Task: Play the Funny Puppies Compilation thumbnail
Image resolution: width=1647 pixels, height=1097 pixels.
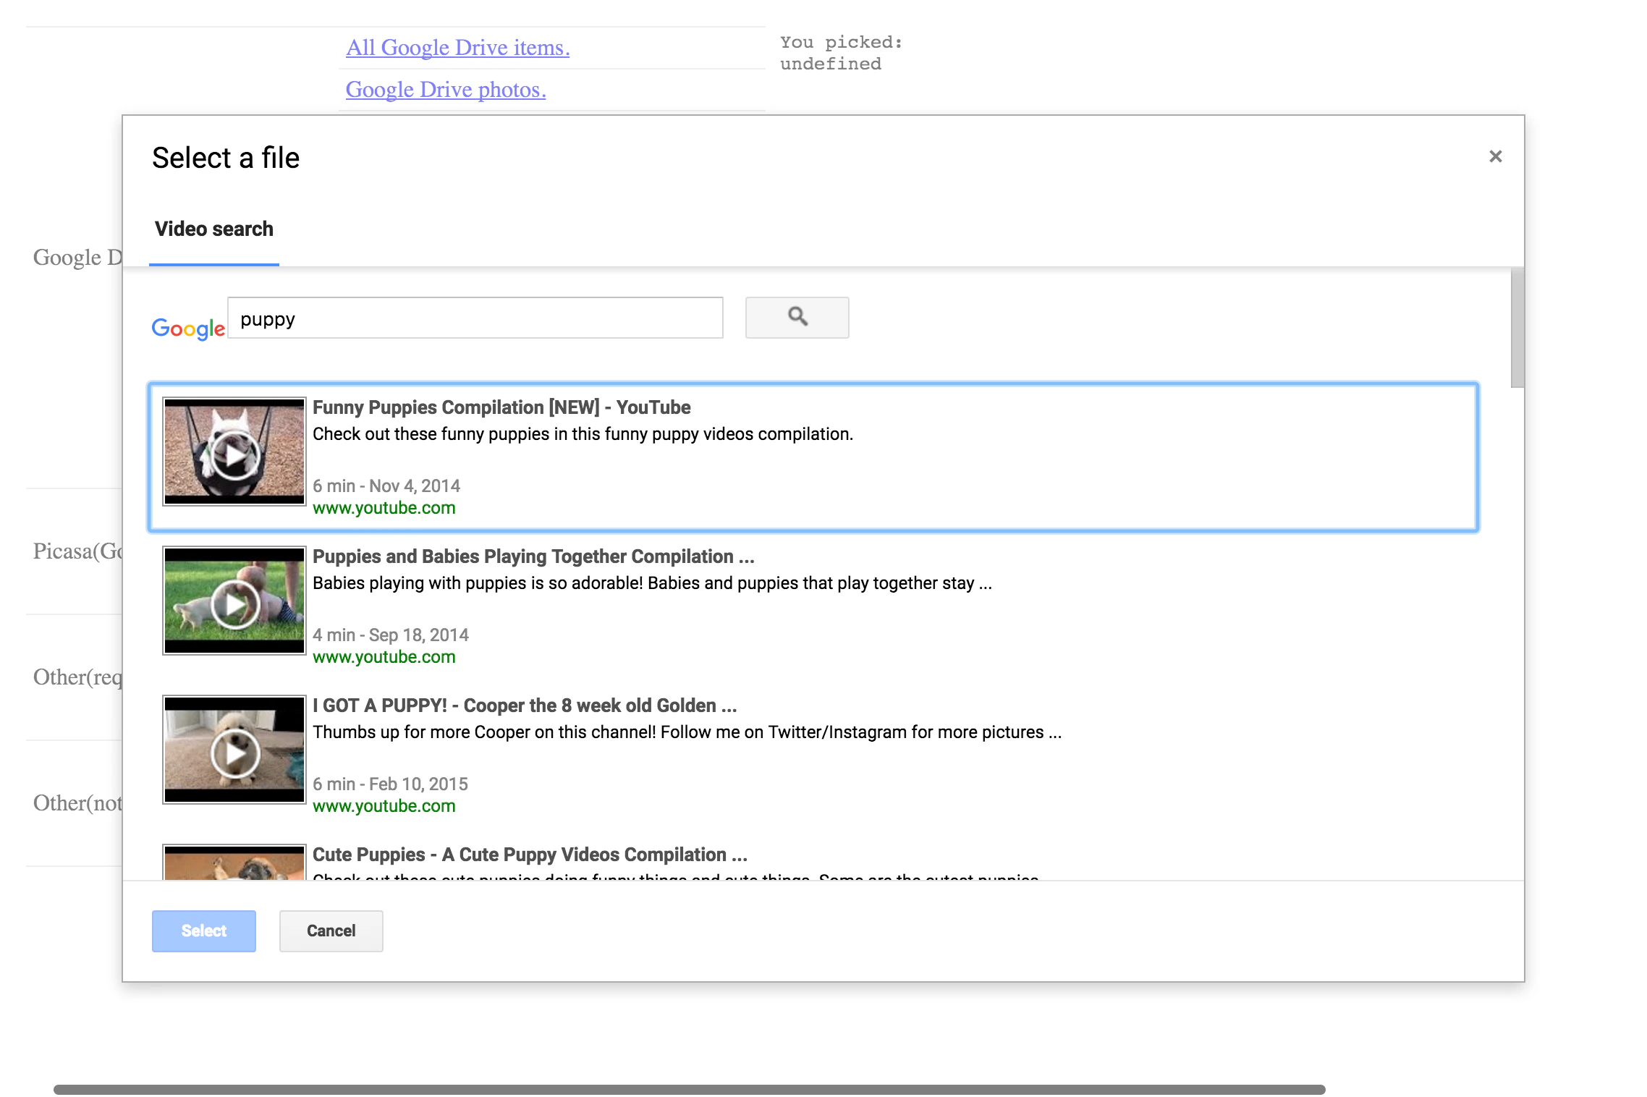Action: (234, 452)
